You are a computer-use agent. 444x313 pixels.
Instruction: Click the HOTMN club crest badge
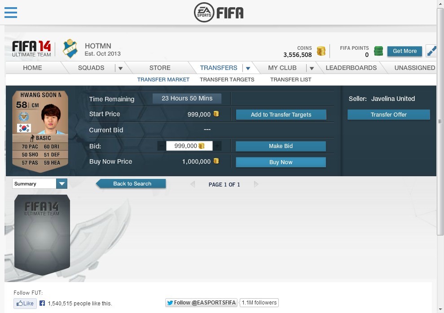coord(70,48)
